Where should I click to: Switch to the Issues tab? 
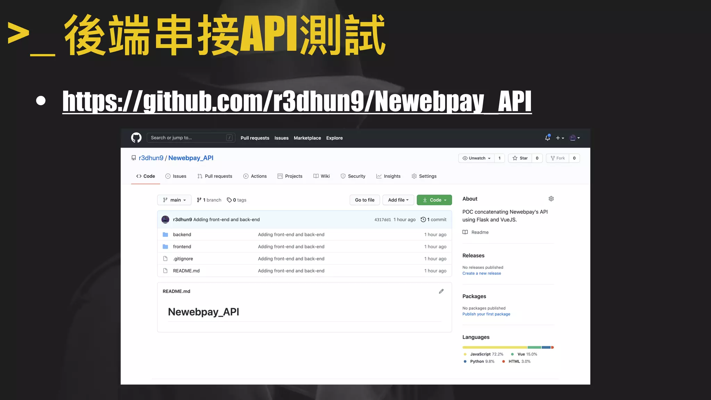(176, 176)
